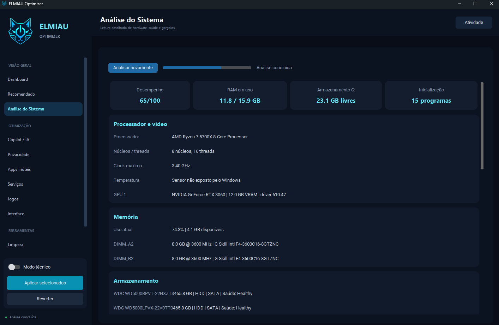The image size is (499, 325).
Task: Click Aplicar selecionados button
Action: tap(45, 283)
